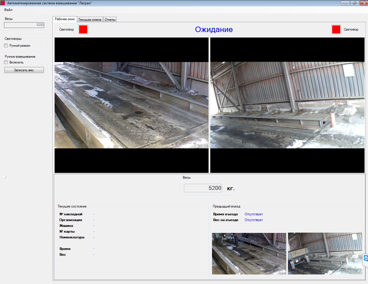This screenshot has width=368, height=284.
Task: Open the right previous-entry thumbnail with trailer
Action: [325, 254]
